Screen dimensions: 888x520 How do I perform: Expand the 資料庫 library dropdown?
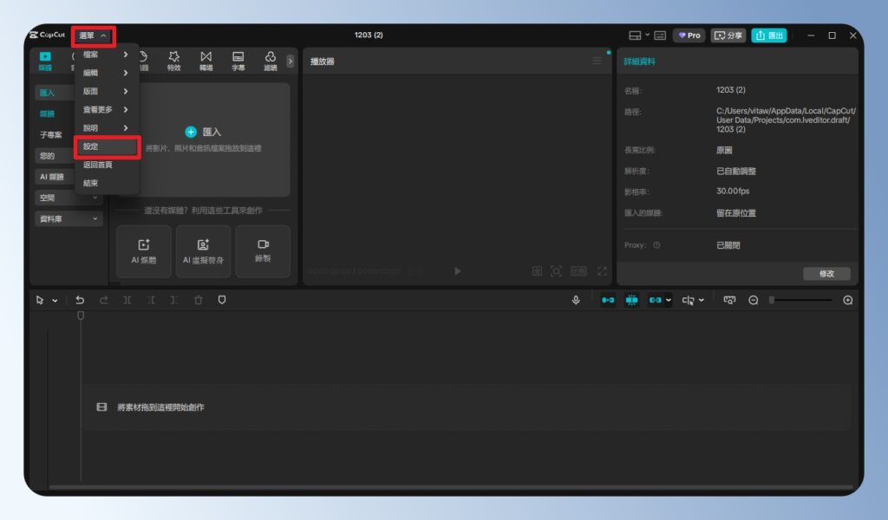pyautogui.click(x=69, y=219)
